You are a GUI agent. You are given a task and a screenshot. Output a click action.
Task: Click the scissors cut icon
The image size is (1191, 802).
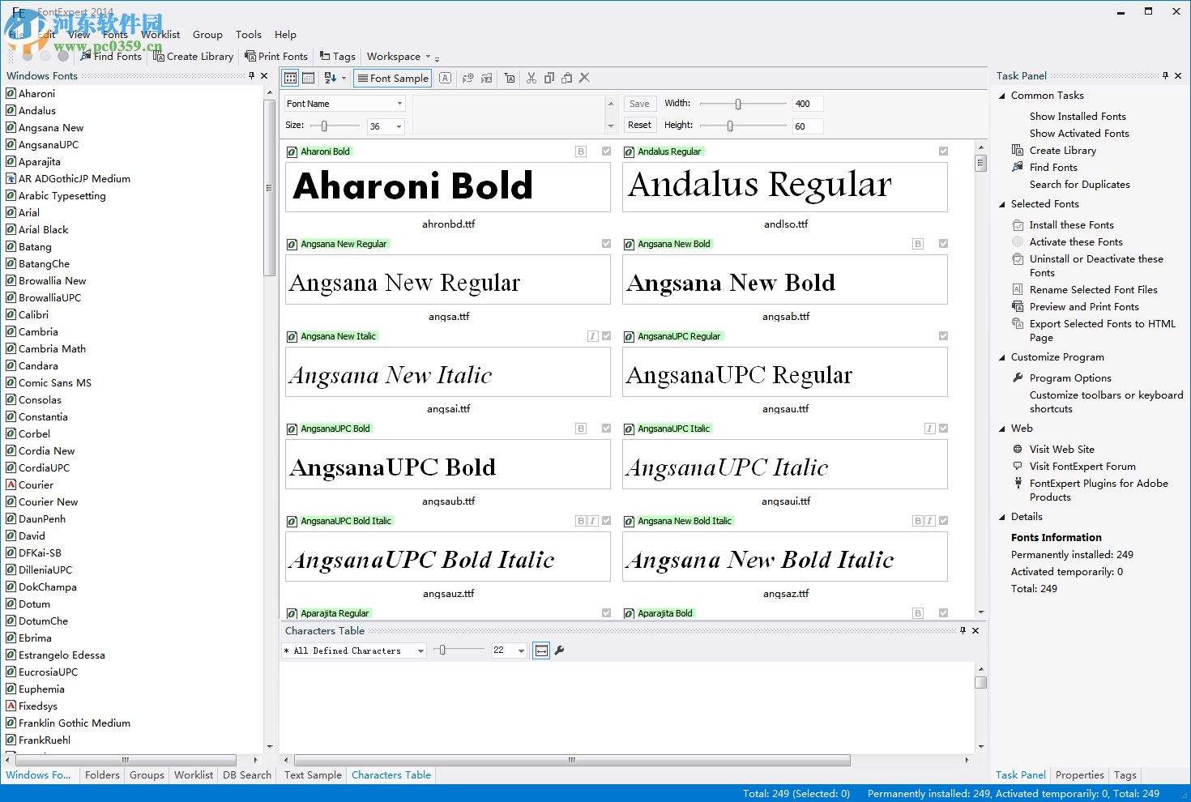(x=531, y=78)
